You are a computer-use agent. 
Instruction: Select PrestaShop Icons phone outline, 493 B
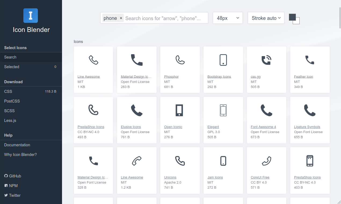tap(93, 110)
